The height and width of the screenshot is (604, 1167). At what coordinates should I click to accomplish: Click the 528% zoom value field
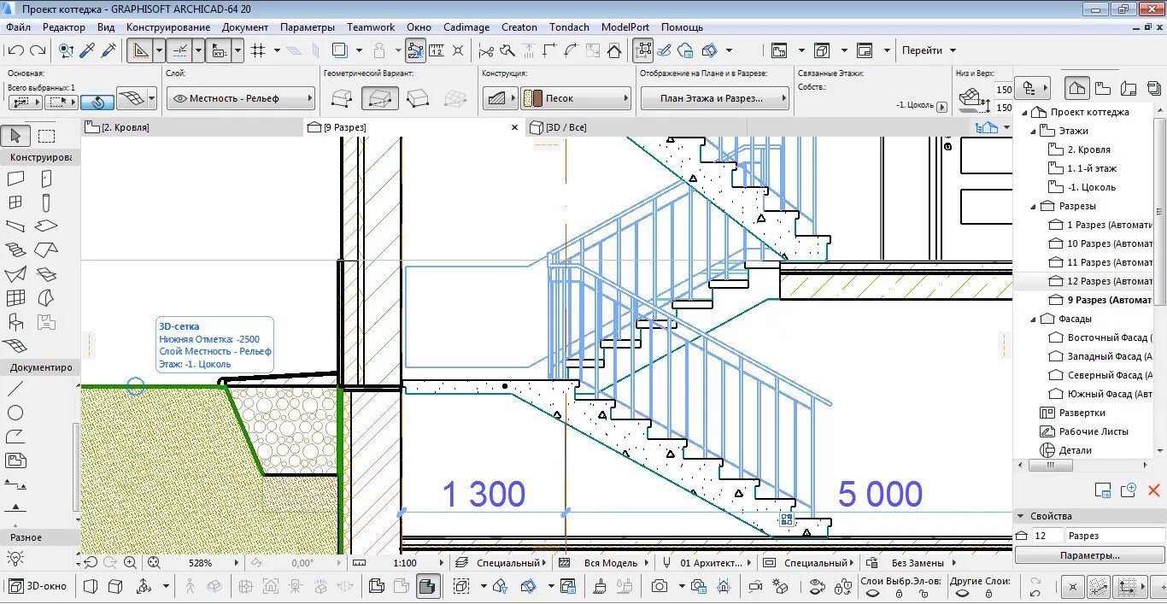(x=201, y=563)
